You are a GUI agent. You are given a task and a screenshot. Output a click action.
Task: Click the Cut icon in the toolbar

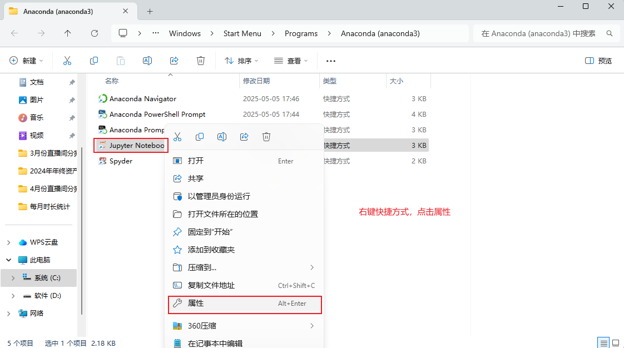(67, 61)
